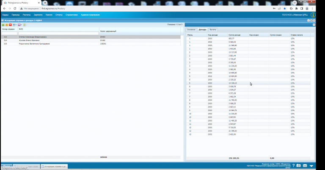Click the address bar URL fhd.egisznso.ru
The image size is (325, 170).
pyautogui.click(x=53, y=9)
